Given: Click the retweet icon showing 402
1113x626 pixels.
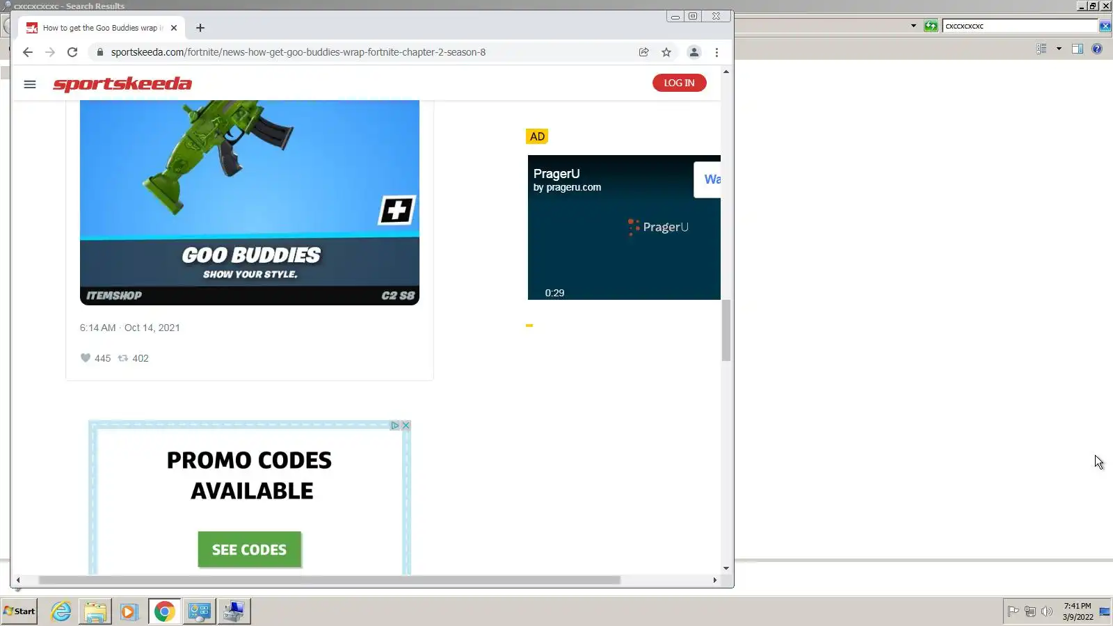Looking at the screenshot, I should point(123,358).
